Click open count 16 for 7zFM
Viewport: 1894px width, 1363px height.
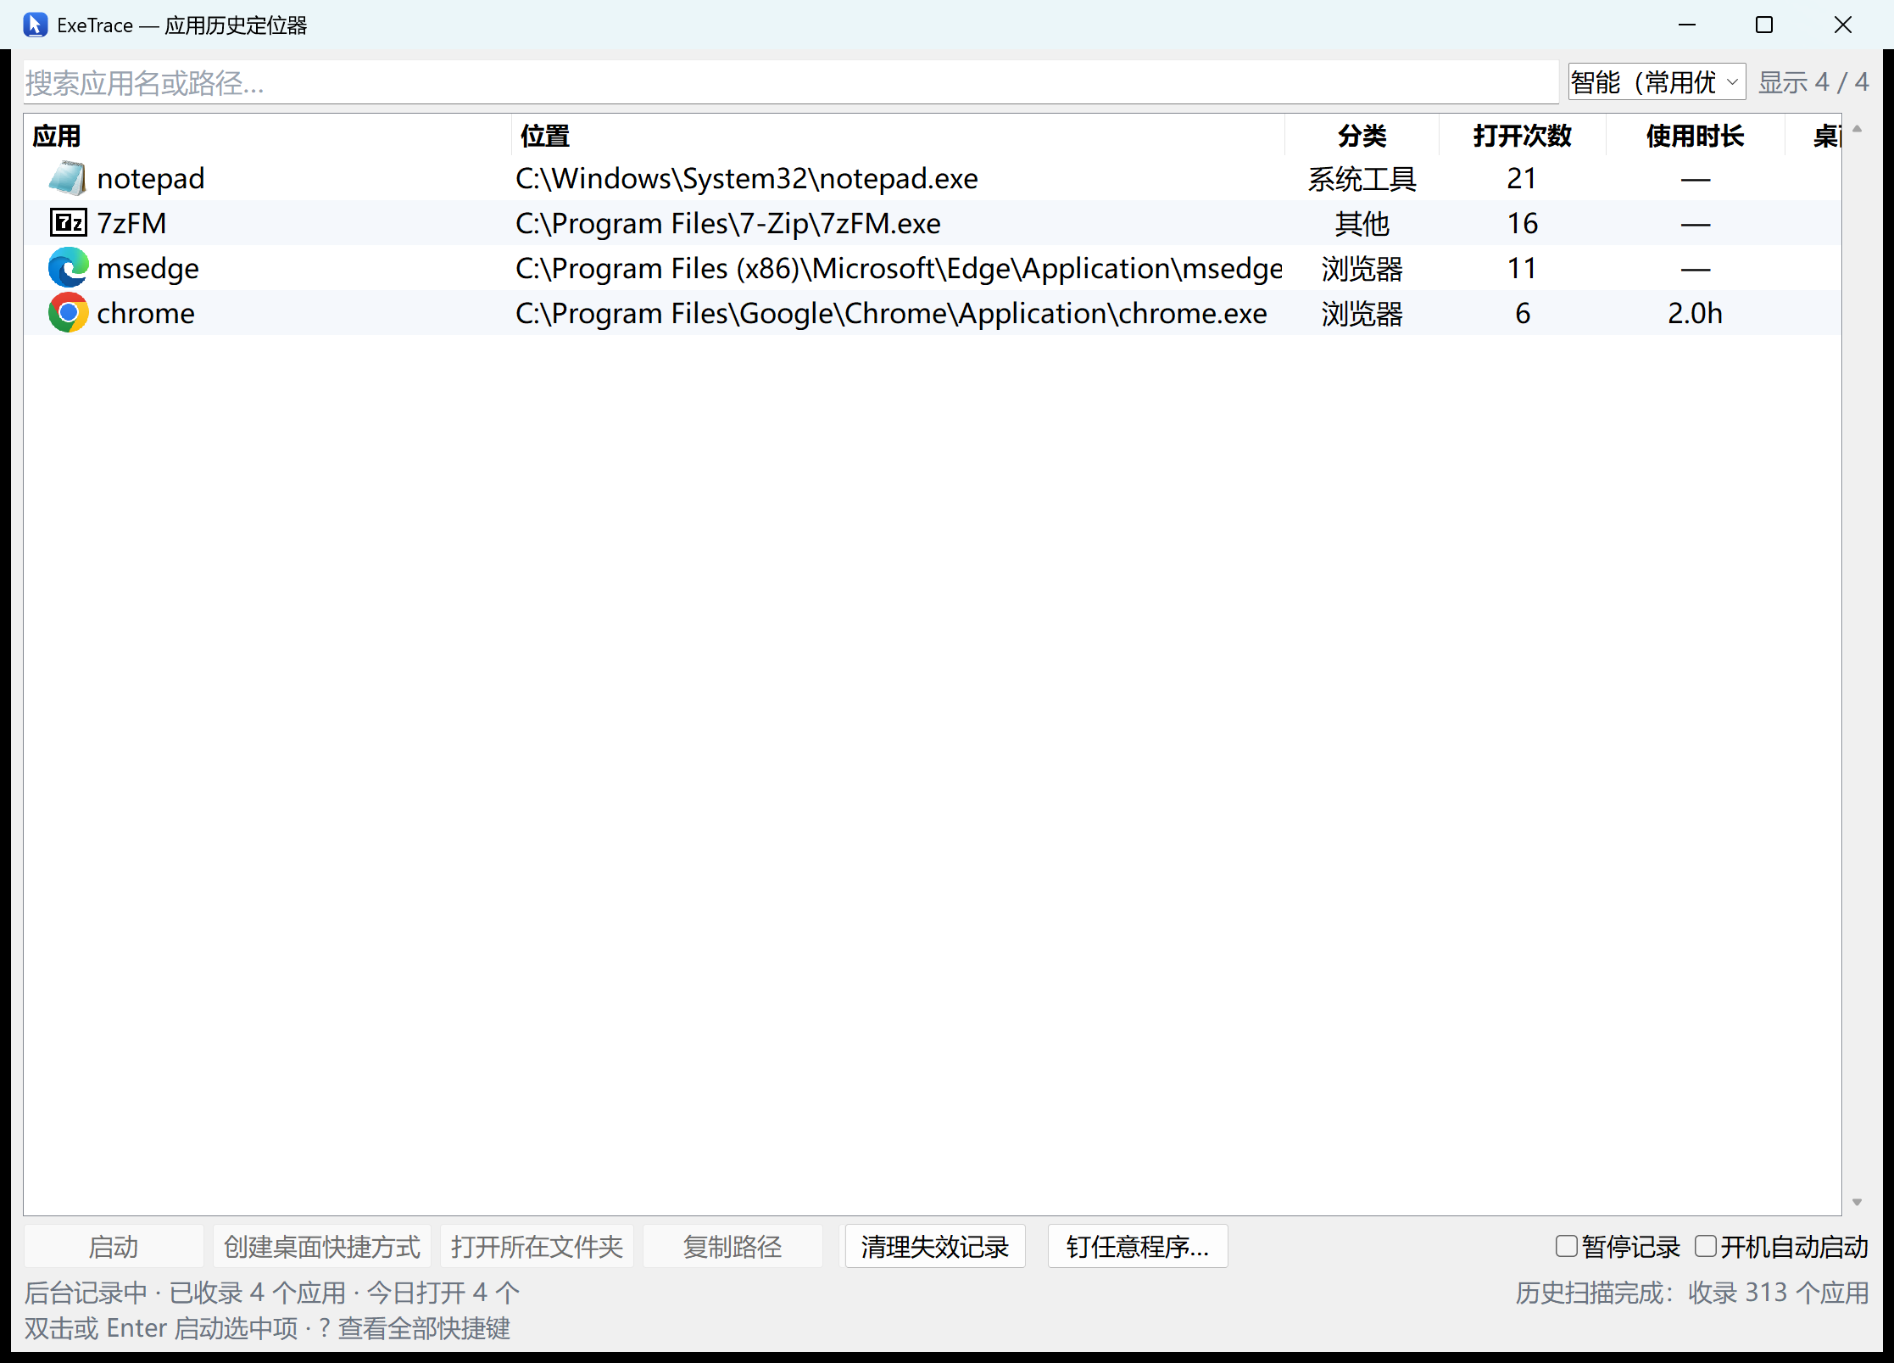(1522, 223)
